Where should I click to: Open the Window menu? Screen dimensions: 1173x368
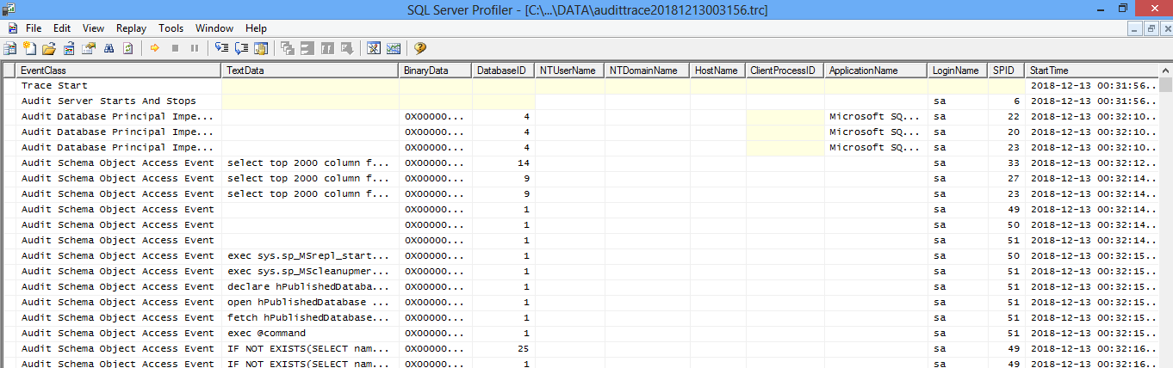click(x=214, y=28)
